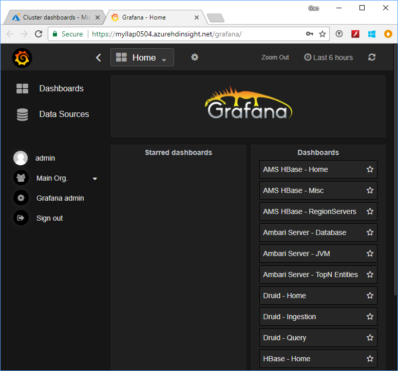The image size is (398, 371).
Task: Click the page vertical scrollbar
Action: pos(395,170)
